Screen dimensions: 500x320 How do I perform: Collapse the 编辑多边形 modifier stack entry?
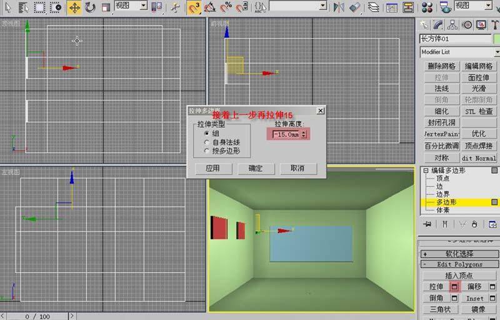[426, 171]
